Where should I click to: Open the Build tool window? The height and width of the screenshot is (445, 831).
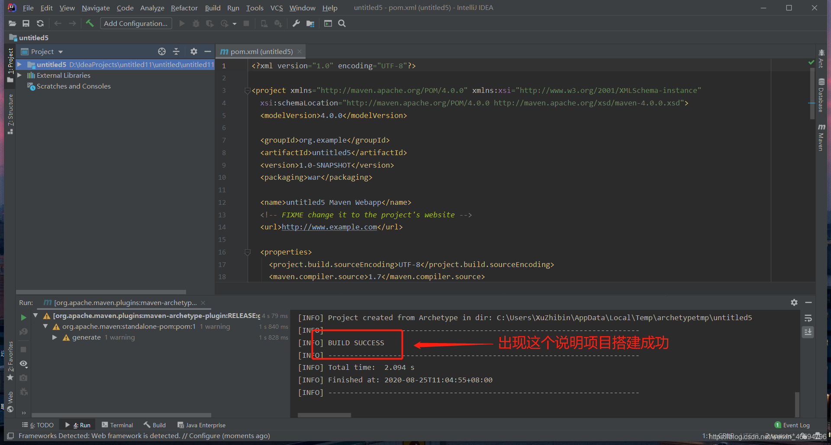pyautogui.click(x=155, y=425)
